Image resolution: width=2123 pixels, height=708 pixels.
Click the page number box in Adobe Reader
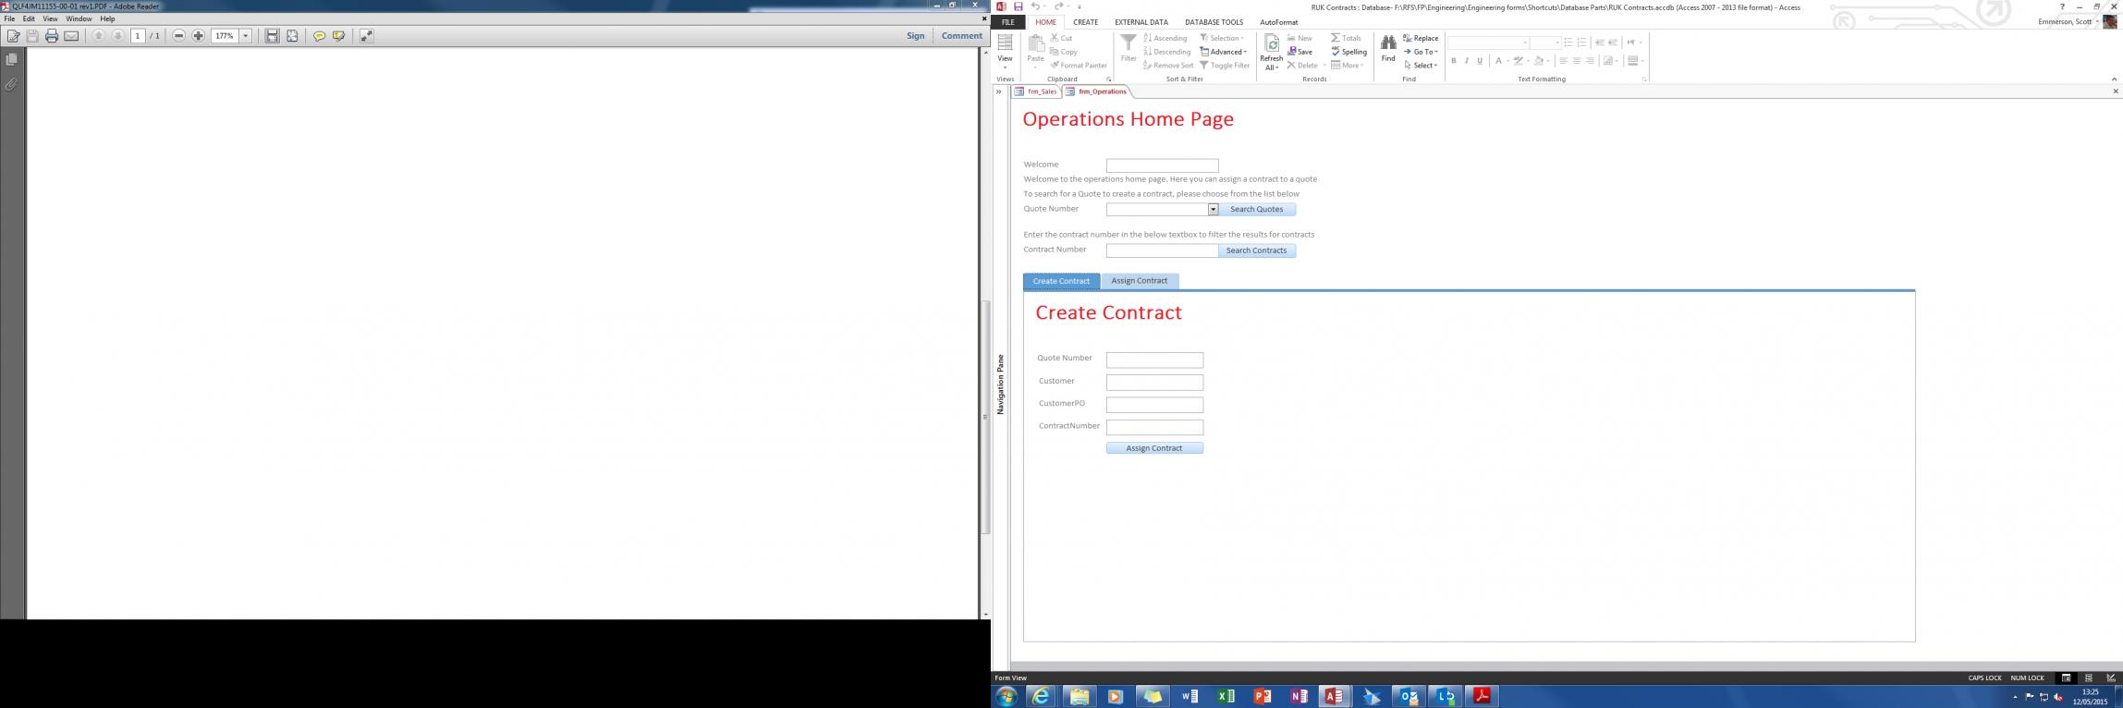click(138, 36)
